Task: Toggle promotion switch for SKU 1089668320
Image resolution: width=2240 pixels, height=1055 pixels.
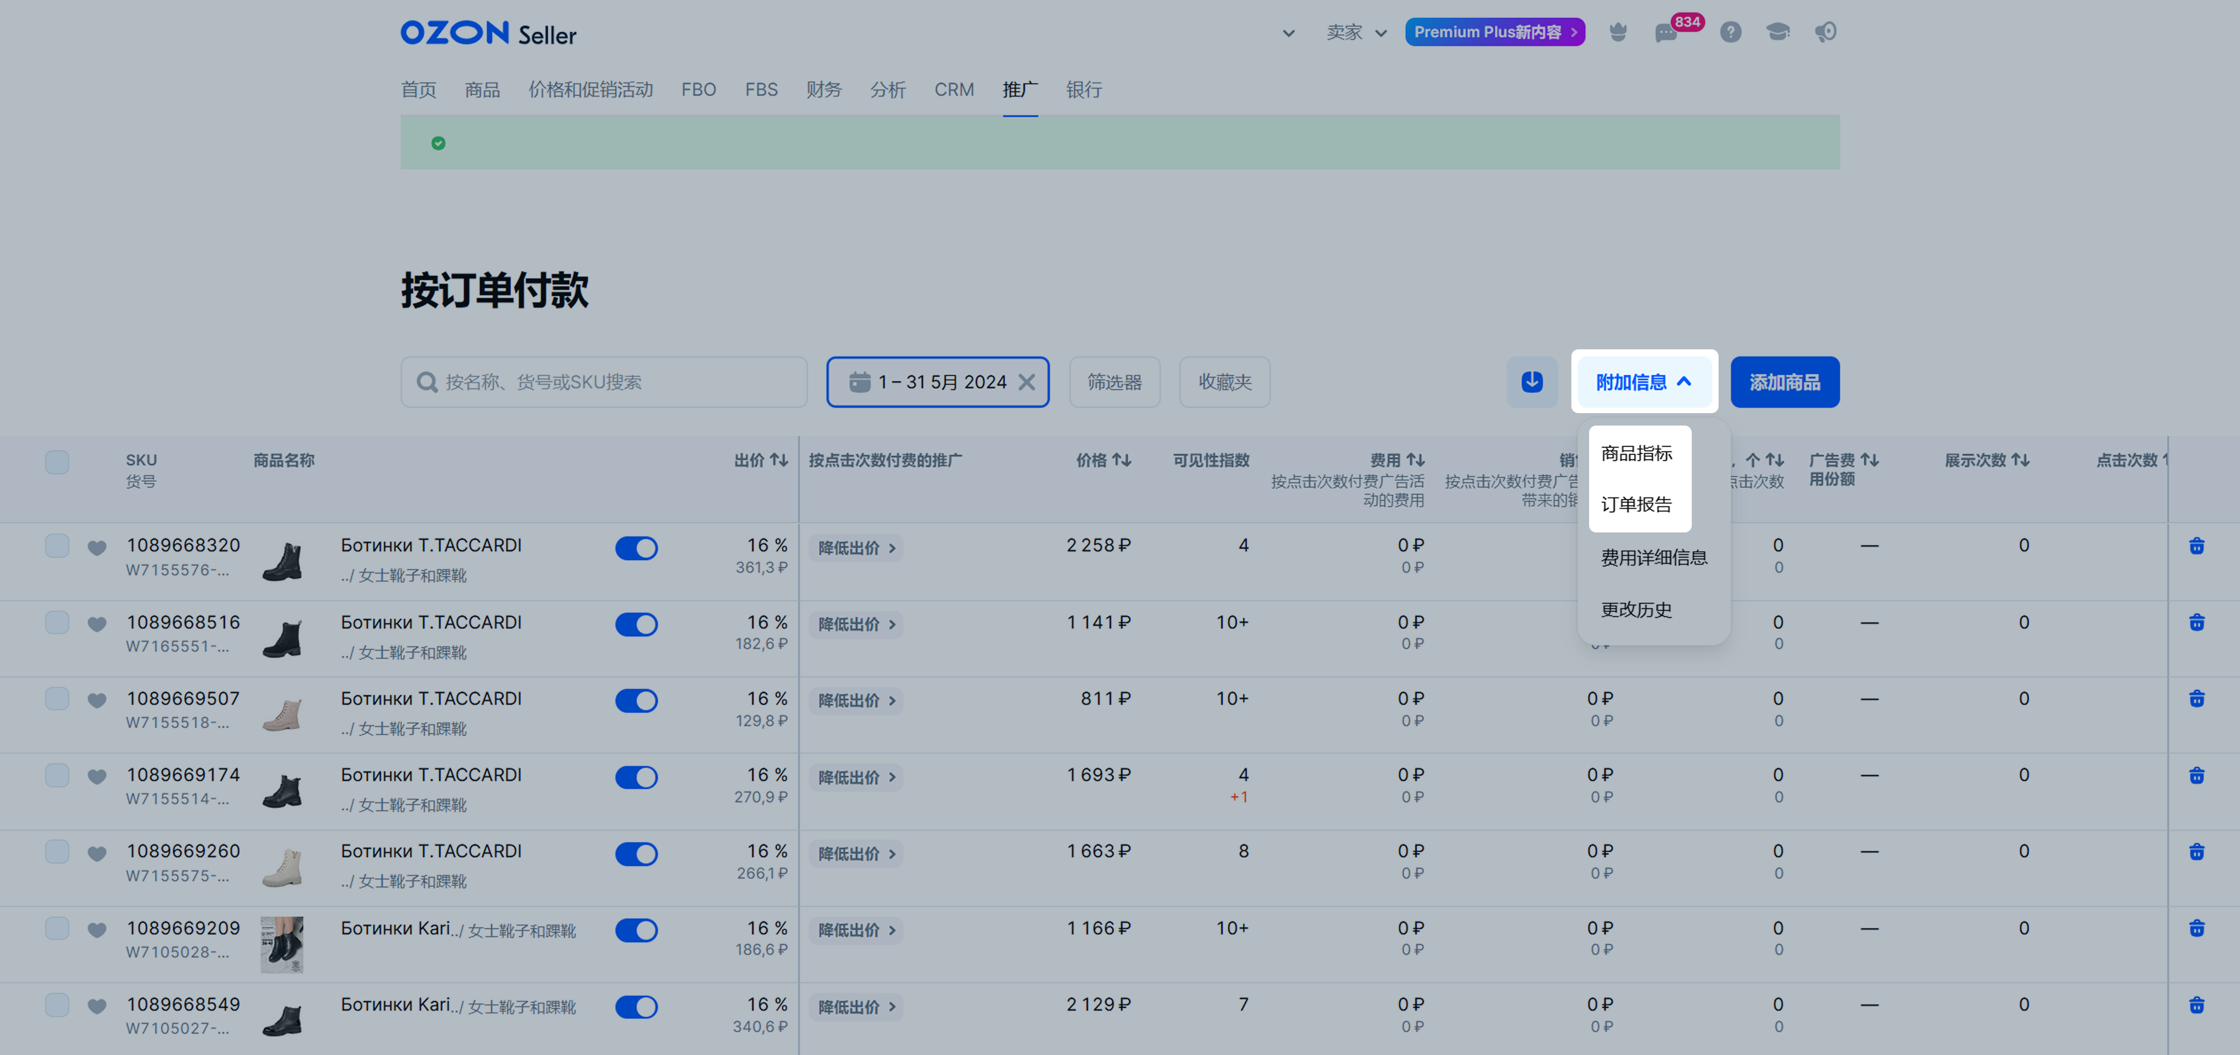Action: tap(636, 548)
